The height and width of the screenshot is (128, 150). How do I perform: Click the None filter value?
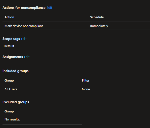tap(86, 89)
